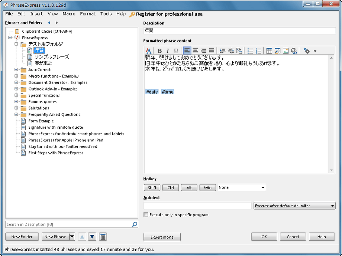Expand the Famous quotes folder
Viewport: 342px width, 256px height.
pyautogui.click(x=16, y=101)
